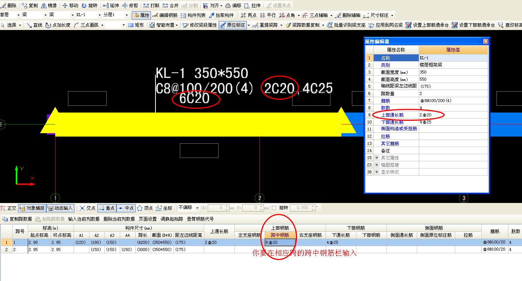The width and height of the screenshot is (522, 281).
Task: Click the 截面宽度 value 350
Action: tap(453, 72)
